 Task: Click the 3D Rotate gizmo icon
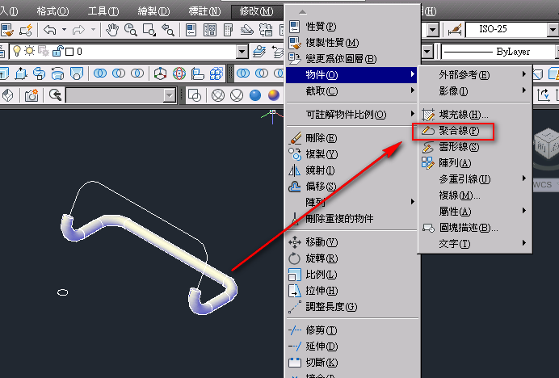click(179, 73)
